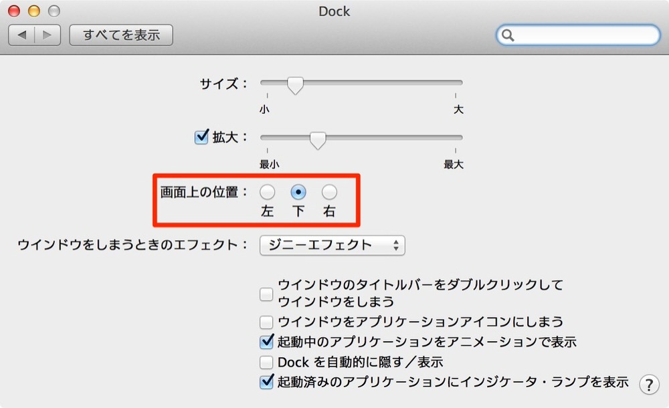669x408 pixels.
Task: Open help with the question mark button
Action: click(x=649, y=385)
